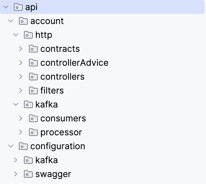Select the configuration folder label
Image resolution: width=206 pixels, height=184 pixels.
click(58, 146)
